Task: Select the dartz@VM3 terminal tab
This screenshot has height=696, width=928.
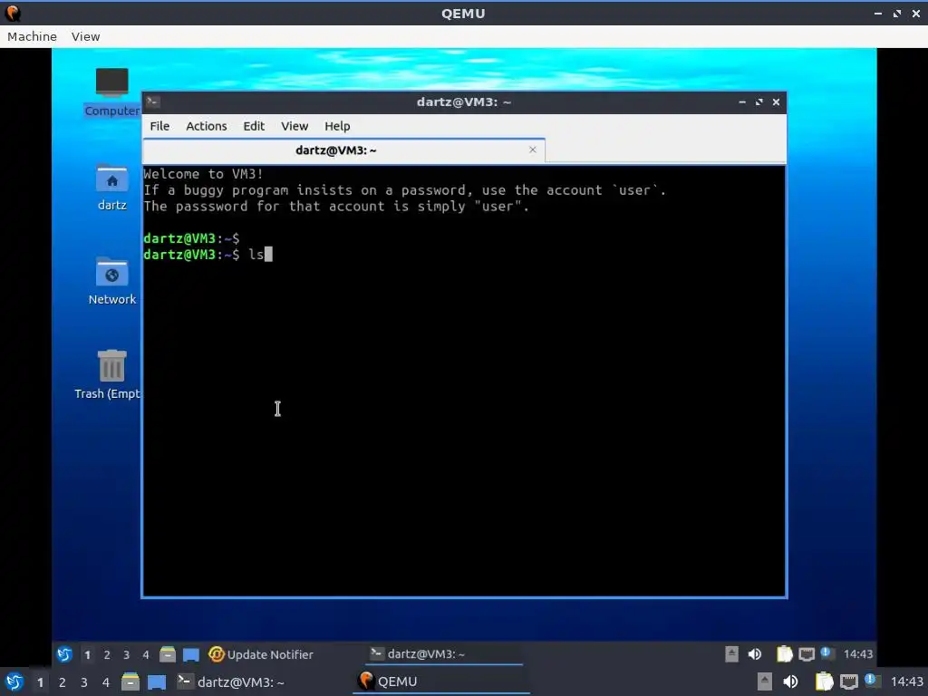Action: pyautogui.click(x=343, y=150)
